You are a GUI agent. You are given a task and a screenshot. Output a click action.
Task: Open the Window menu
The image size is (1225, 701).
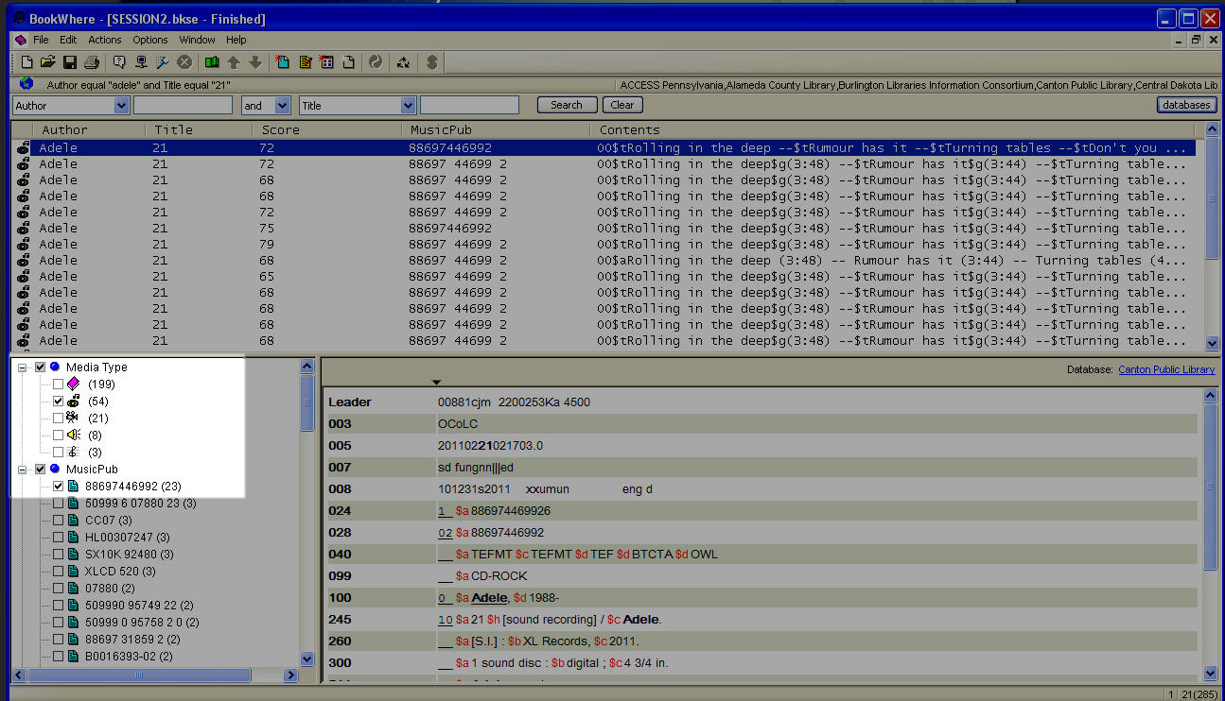198,40
